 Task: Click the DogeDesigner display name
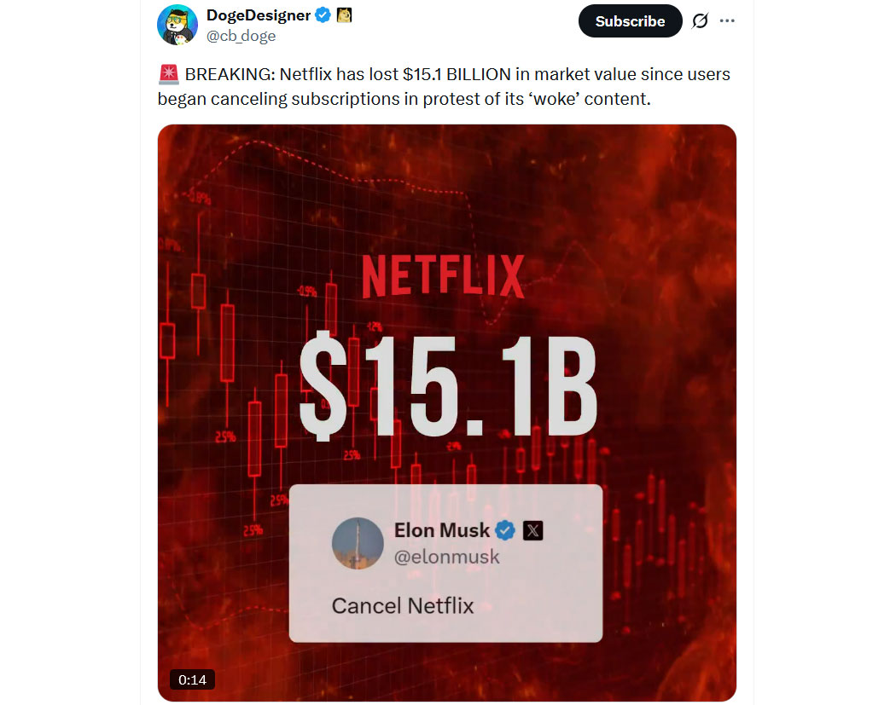coord(259,14)
